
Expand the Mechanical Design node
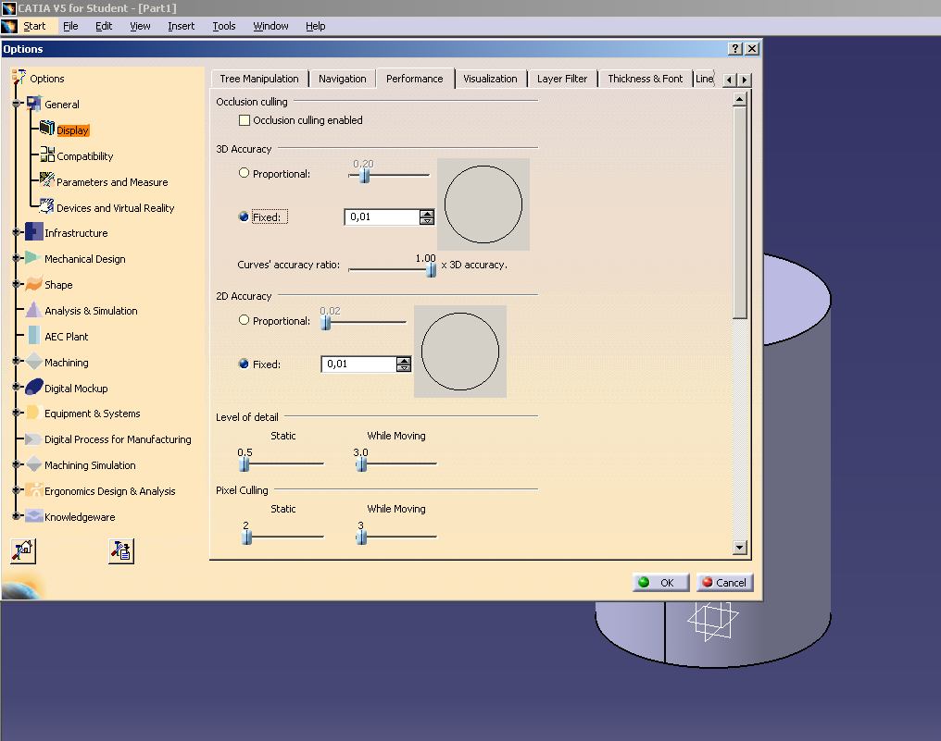click(17, 258)
